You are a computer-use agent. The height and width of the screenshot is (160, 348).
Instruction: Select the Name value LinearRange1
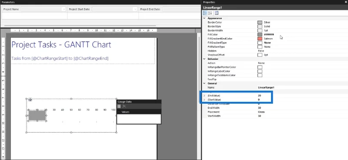pos(266,88)
